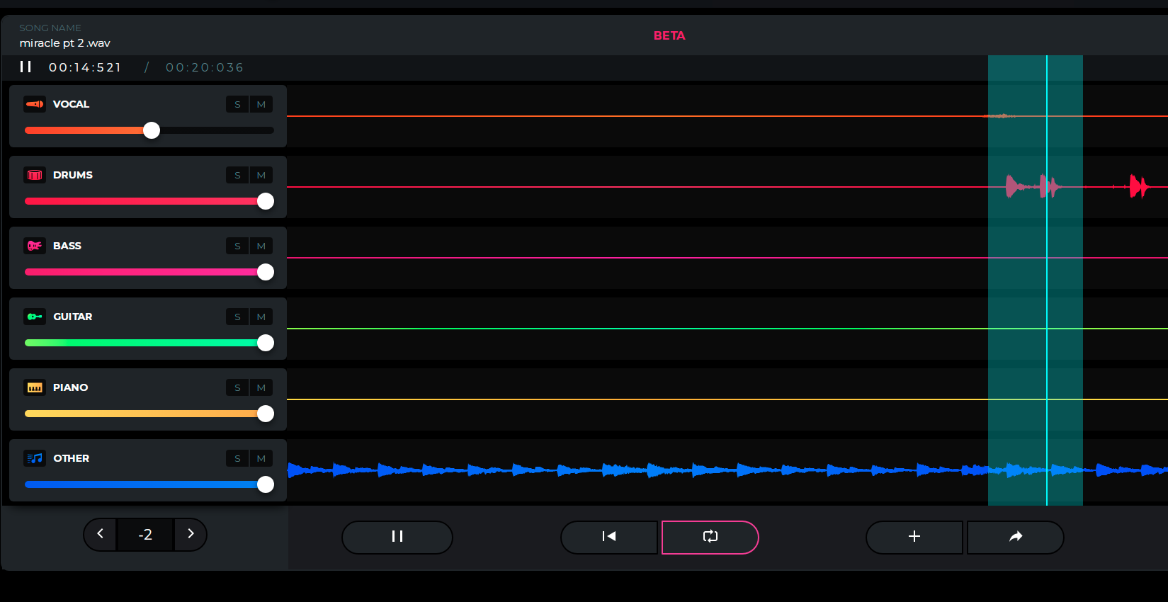Click the plus add button
Screen dimensions: 1168x602
pos(914,537)
